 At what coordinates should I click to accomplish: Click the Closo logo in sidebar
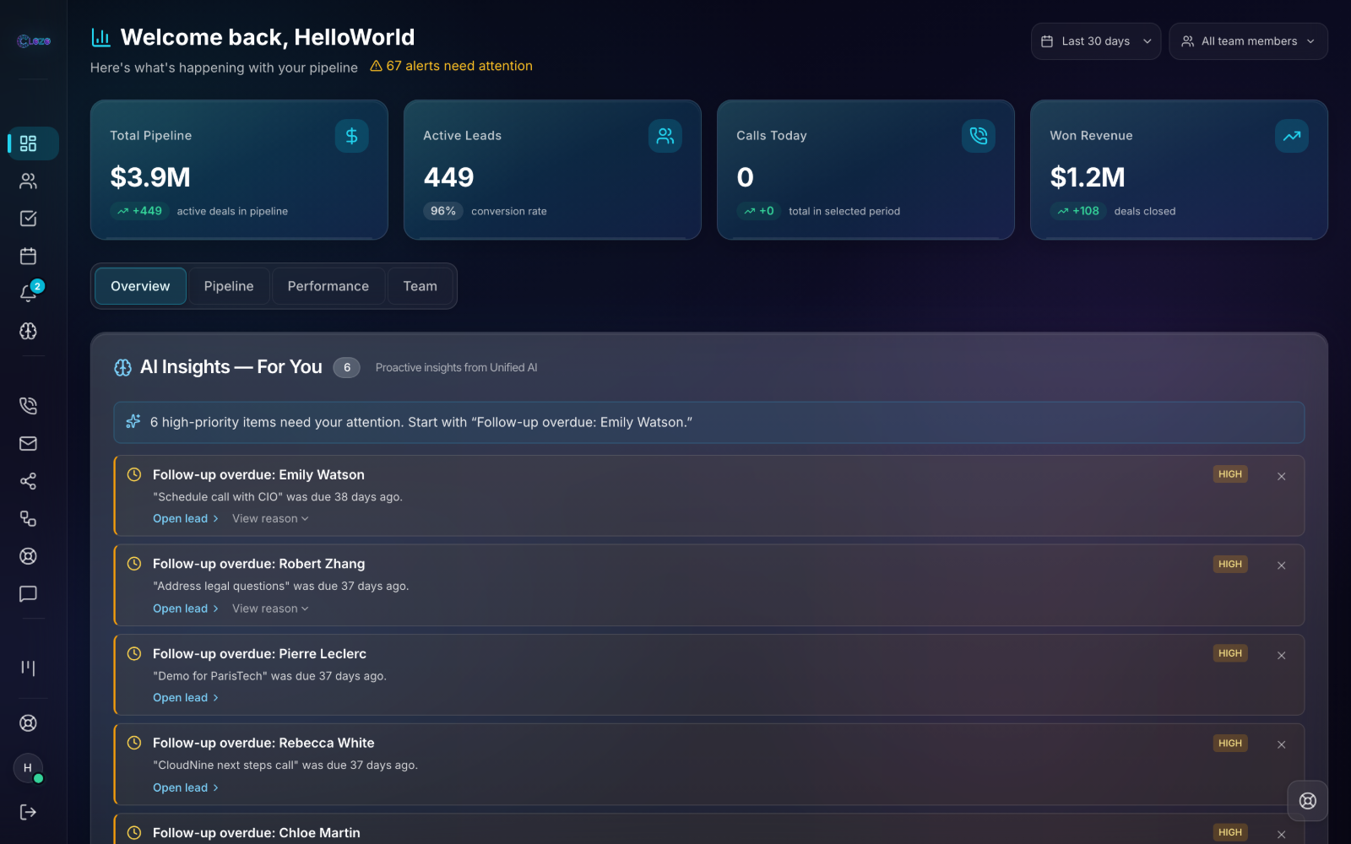[x=34, y=41]
